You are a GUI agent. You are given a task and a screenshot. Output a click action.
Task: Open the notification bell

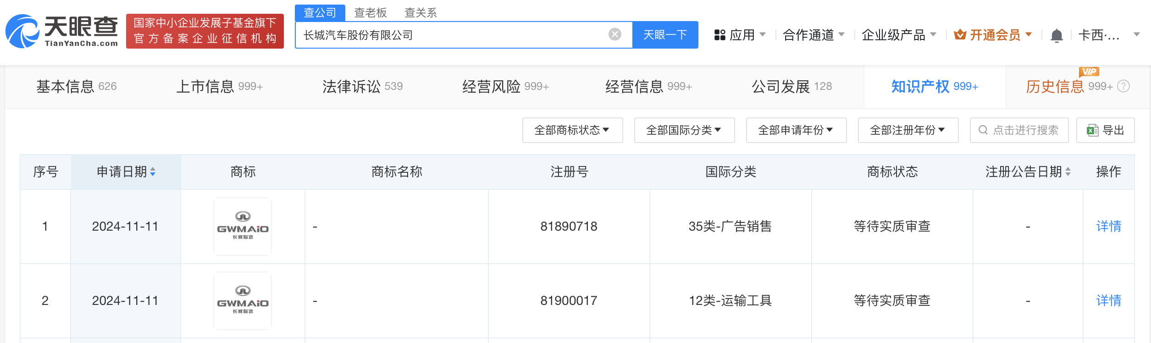(x=1057, y=35)
